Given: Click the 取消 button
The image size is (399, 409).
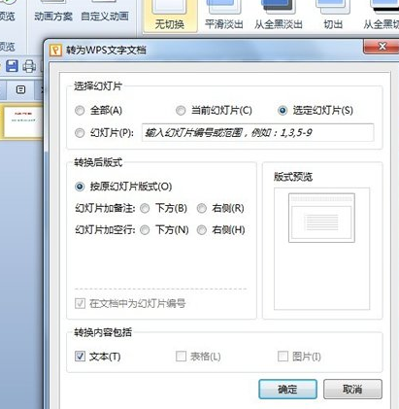Looking at the screenshot, I should [352, 389].
